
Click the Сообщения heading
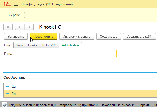click(x=14, y=77)
